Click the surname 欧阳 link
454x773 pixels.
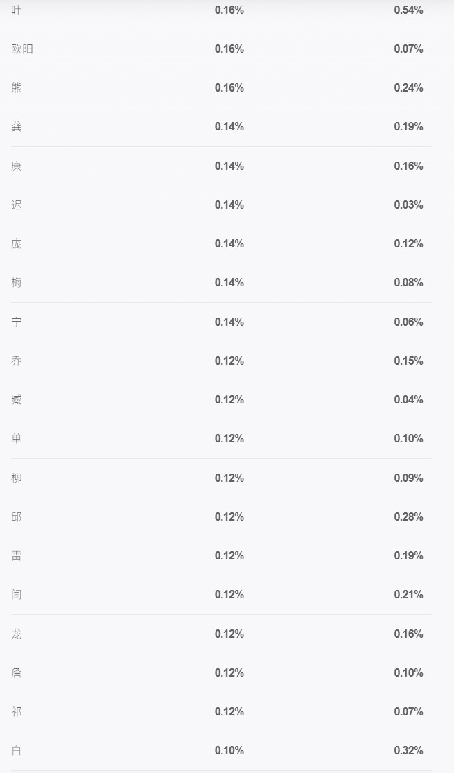(x=22, y=49)
